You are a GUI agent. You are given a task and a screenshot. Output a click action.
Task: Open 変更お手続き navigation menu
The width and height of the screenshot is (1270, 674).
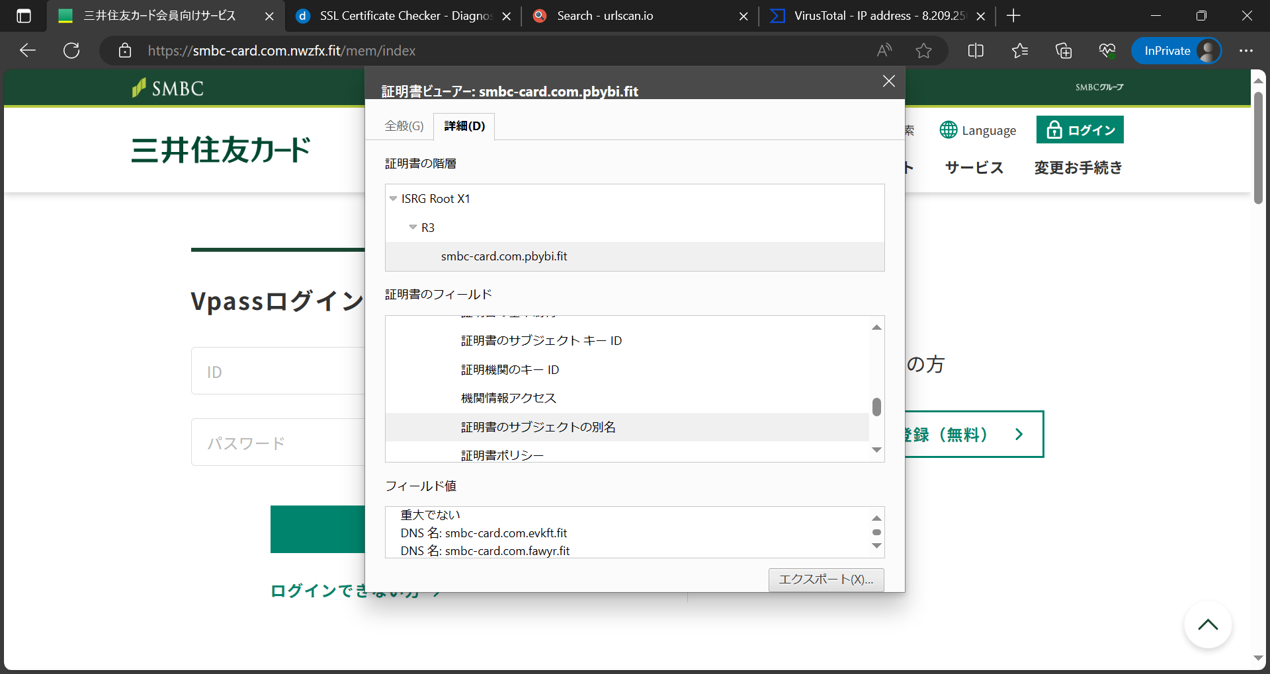[1078, 167]
